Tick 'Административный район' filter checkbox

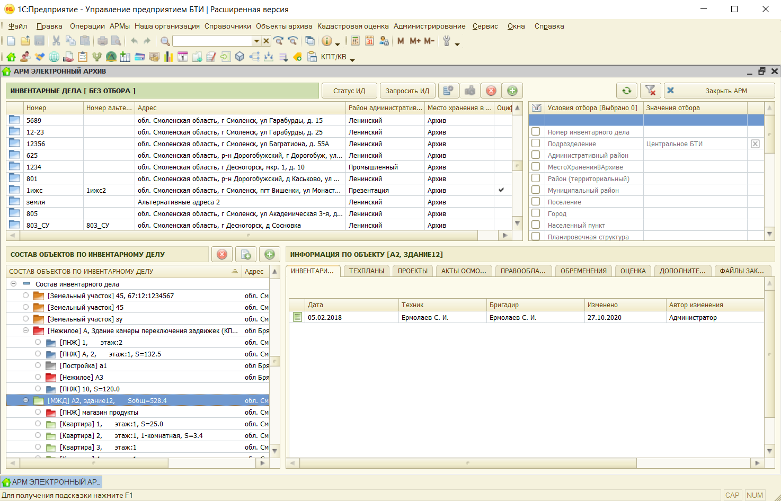click(536, 155)
